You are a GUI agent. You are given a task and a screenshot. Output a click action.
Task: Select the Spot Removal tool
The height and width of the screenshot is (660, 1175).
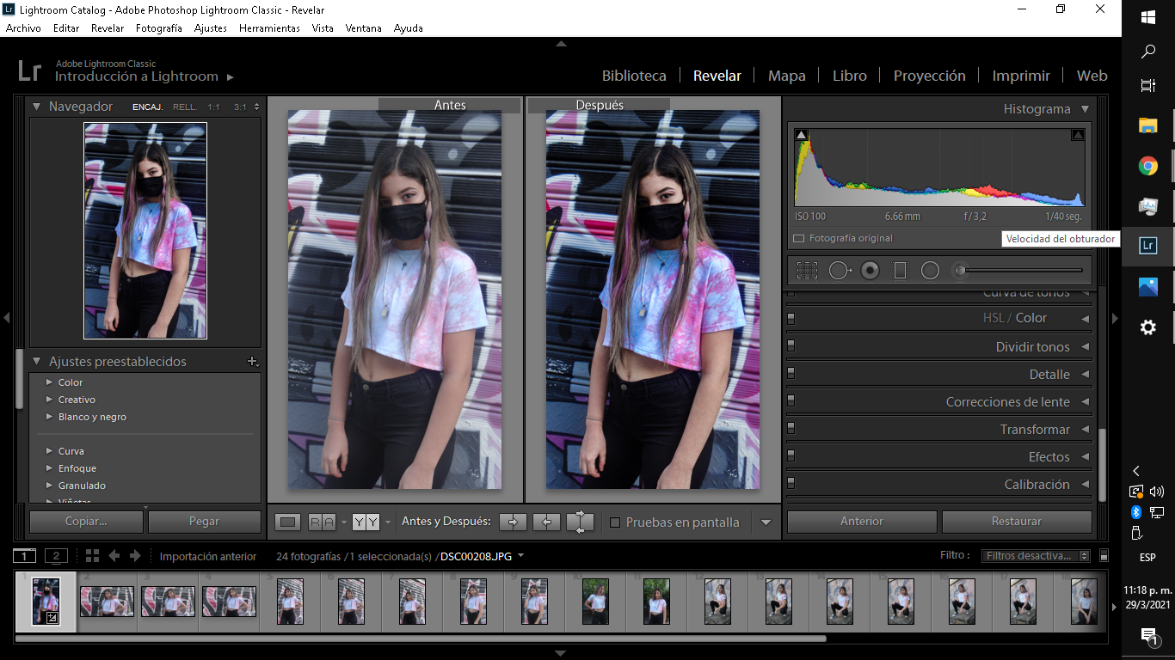840,271
